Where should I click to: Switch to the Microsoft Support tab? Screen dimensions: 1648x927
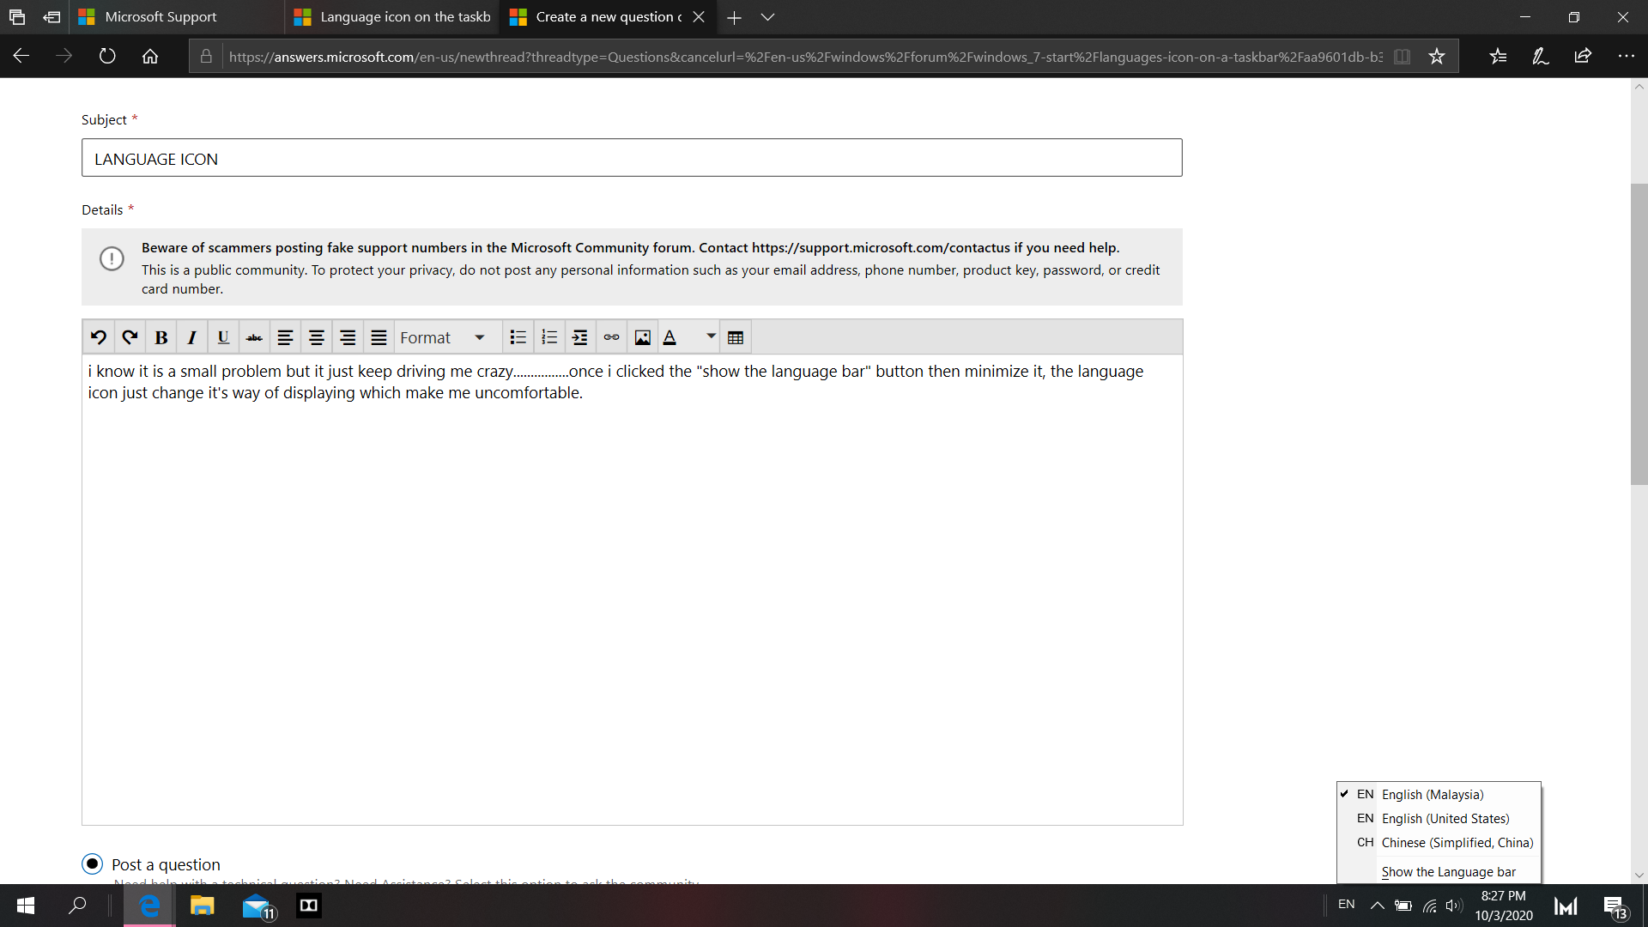(161, 17)
